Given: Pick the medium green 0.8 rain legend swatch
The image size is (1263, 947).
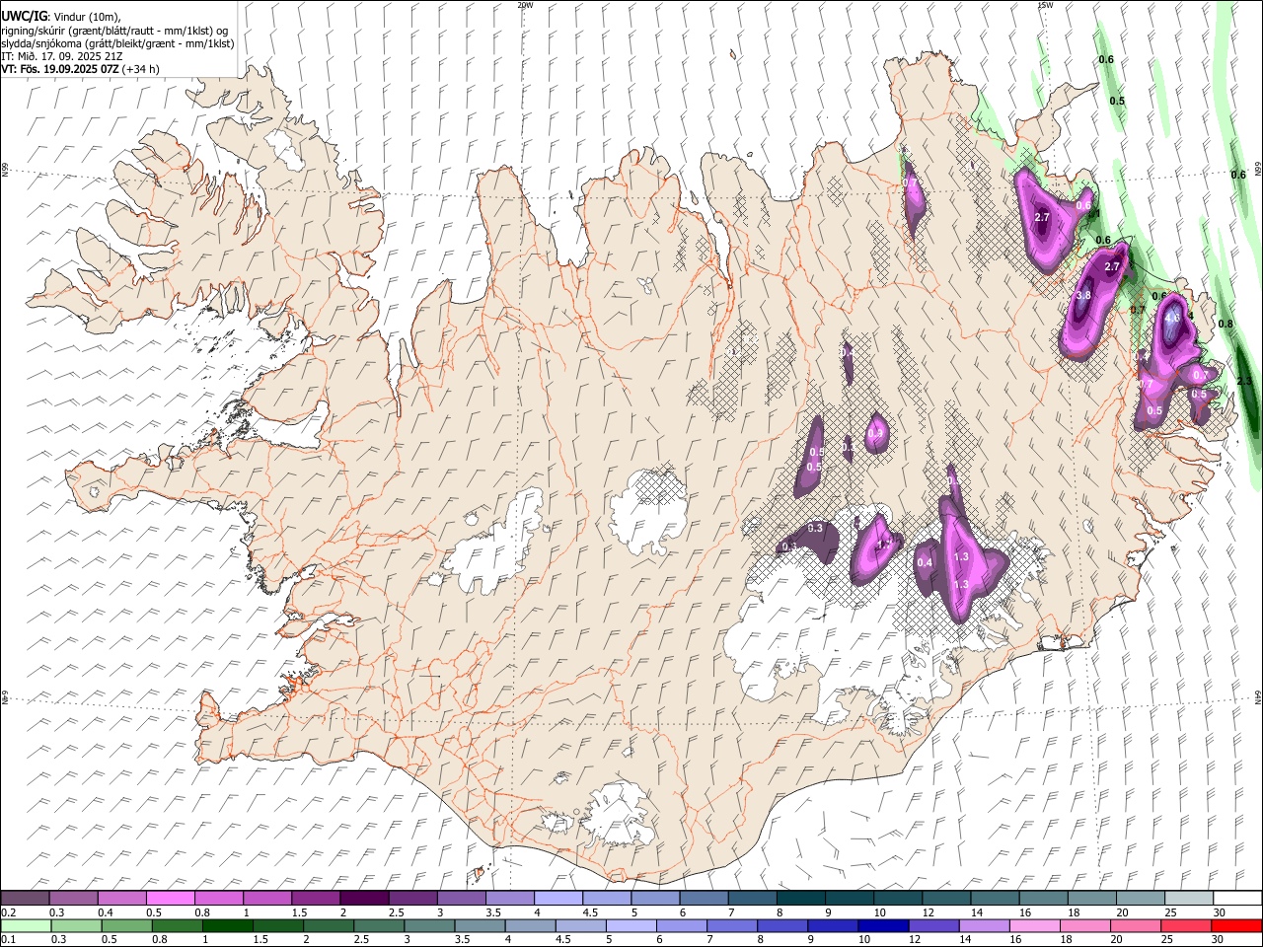Looking at the screenshot, I should (x=177, y=926).
